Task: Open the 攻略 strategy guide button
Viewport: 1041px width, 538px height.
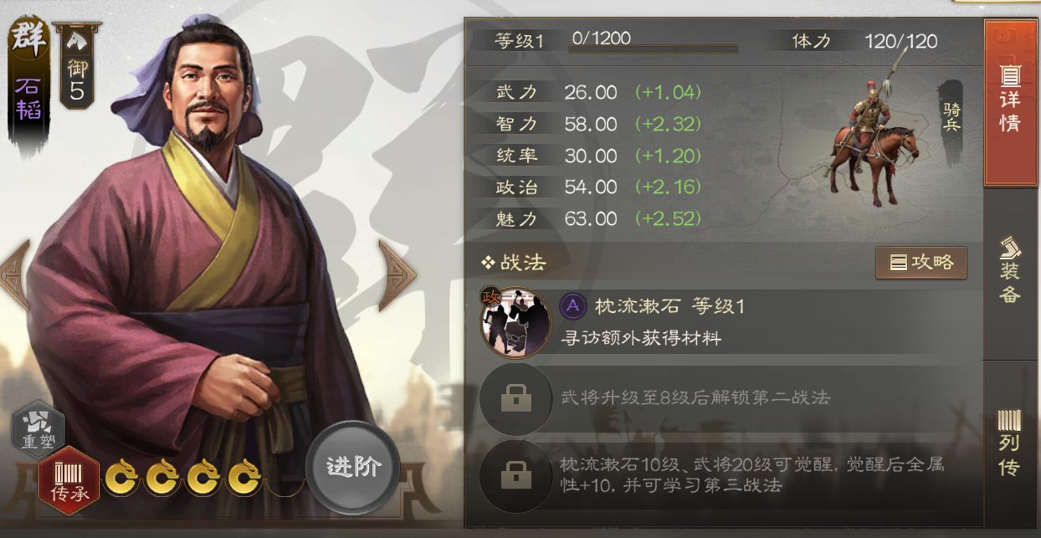Action: (921, 263)
